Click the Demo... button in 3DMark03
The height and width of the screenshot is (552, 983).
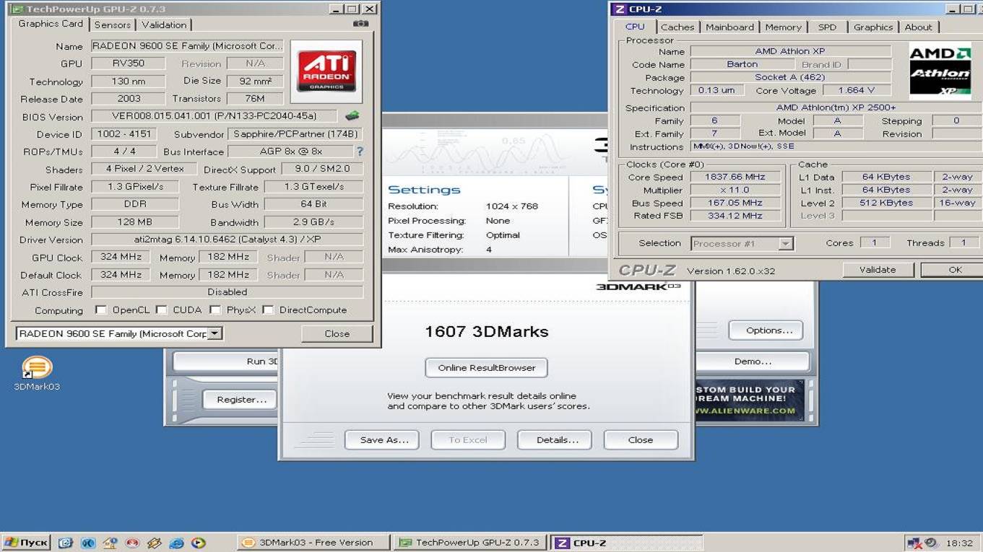[x=752, y=362]
